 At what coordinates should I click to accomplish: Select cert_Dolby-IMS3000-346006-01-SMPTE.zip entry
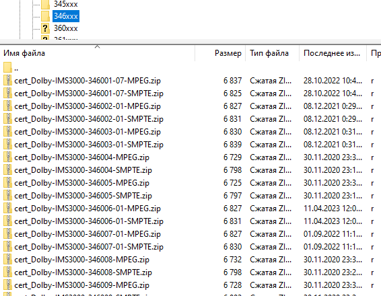pyautogui.click(x=89, y=221)
